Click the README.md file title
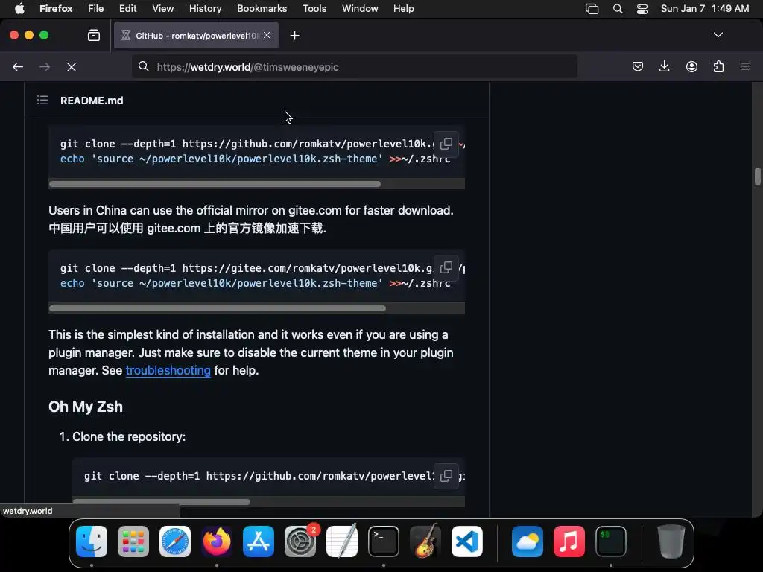This screenshot has width=763, height=572. [x=92, y=101]
